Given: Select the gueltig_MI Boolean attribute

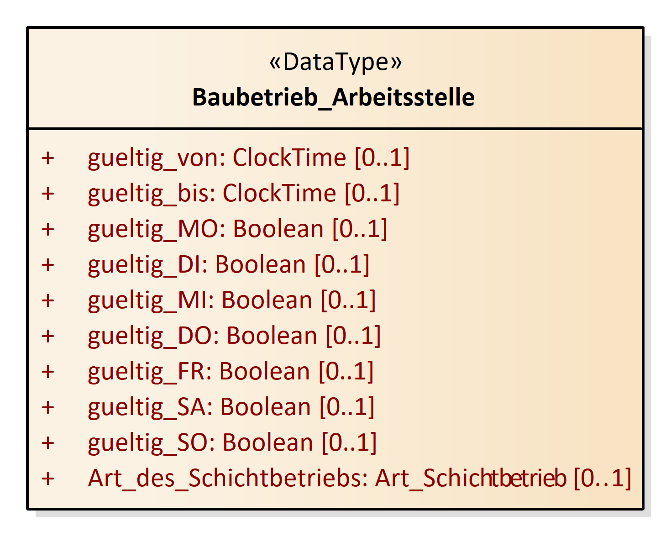Looking at the screenshot, I should click(231, 300).
